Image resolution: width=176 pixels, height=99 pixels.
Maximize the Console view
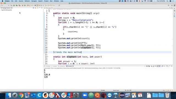[172, 66]
